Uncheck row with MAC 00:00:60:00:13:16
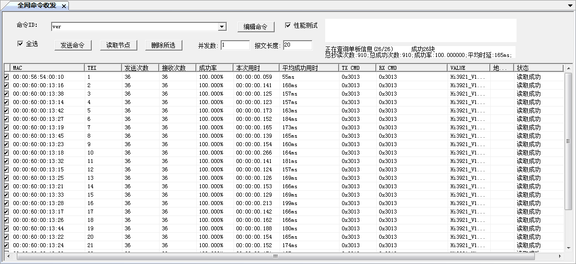576x264 pixels. click(6, 86)
